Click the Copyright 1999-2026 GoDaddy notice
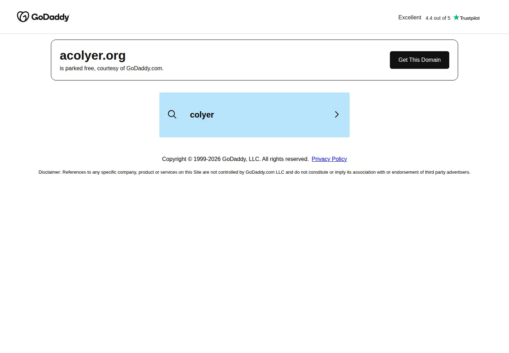This screenshot has height=353, width=509. pyautogui.click(x=235, y=159)
